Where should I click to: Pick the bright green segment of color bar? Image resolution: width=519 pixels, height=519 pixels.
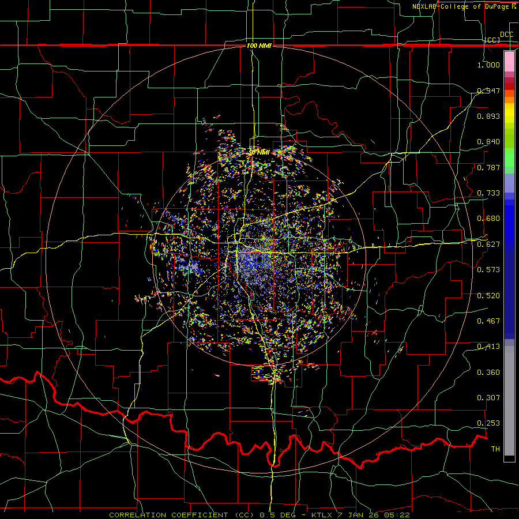coord(509,157)
